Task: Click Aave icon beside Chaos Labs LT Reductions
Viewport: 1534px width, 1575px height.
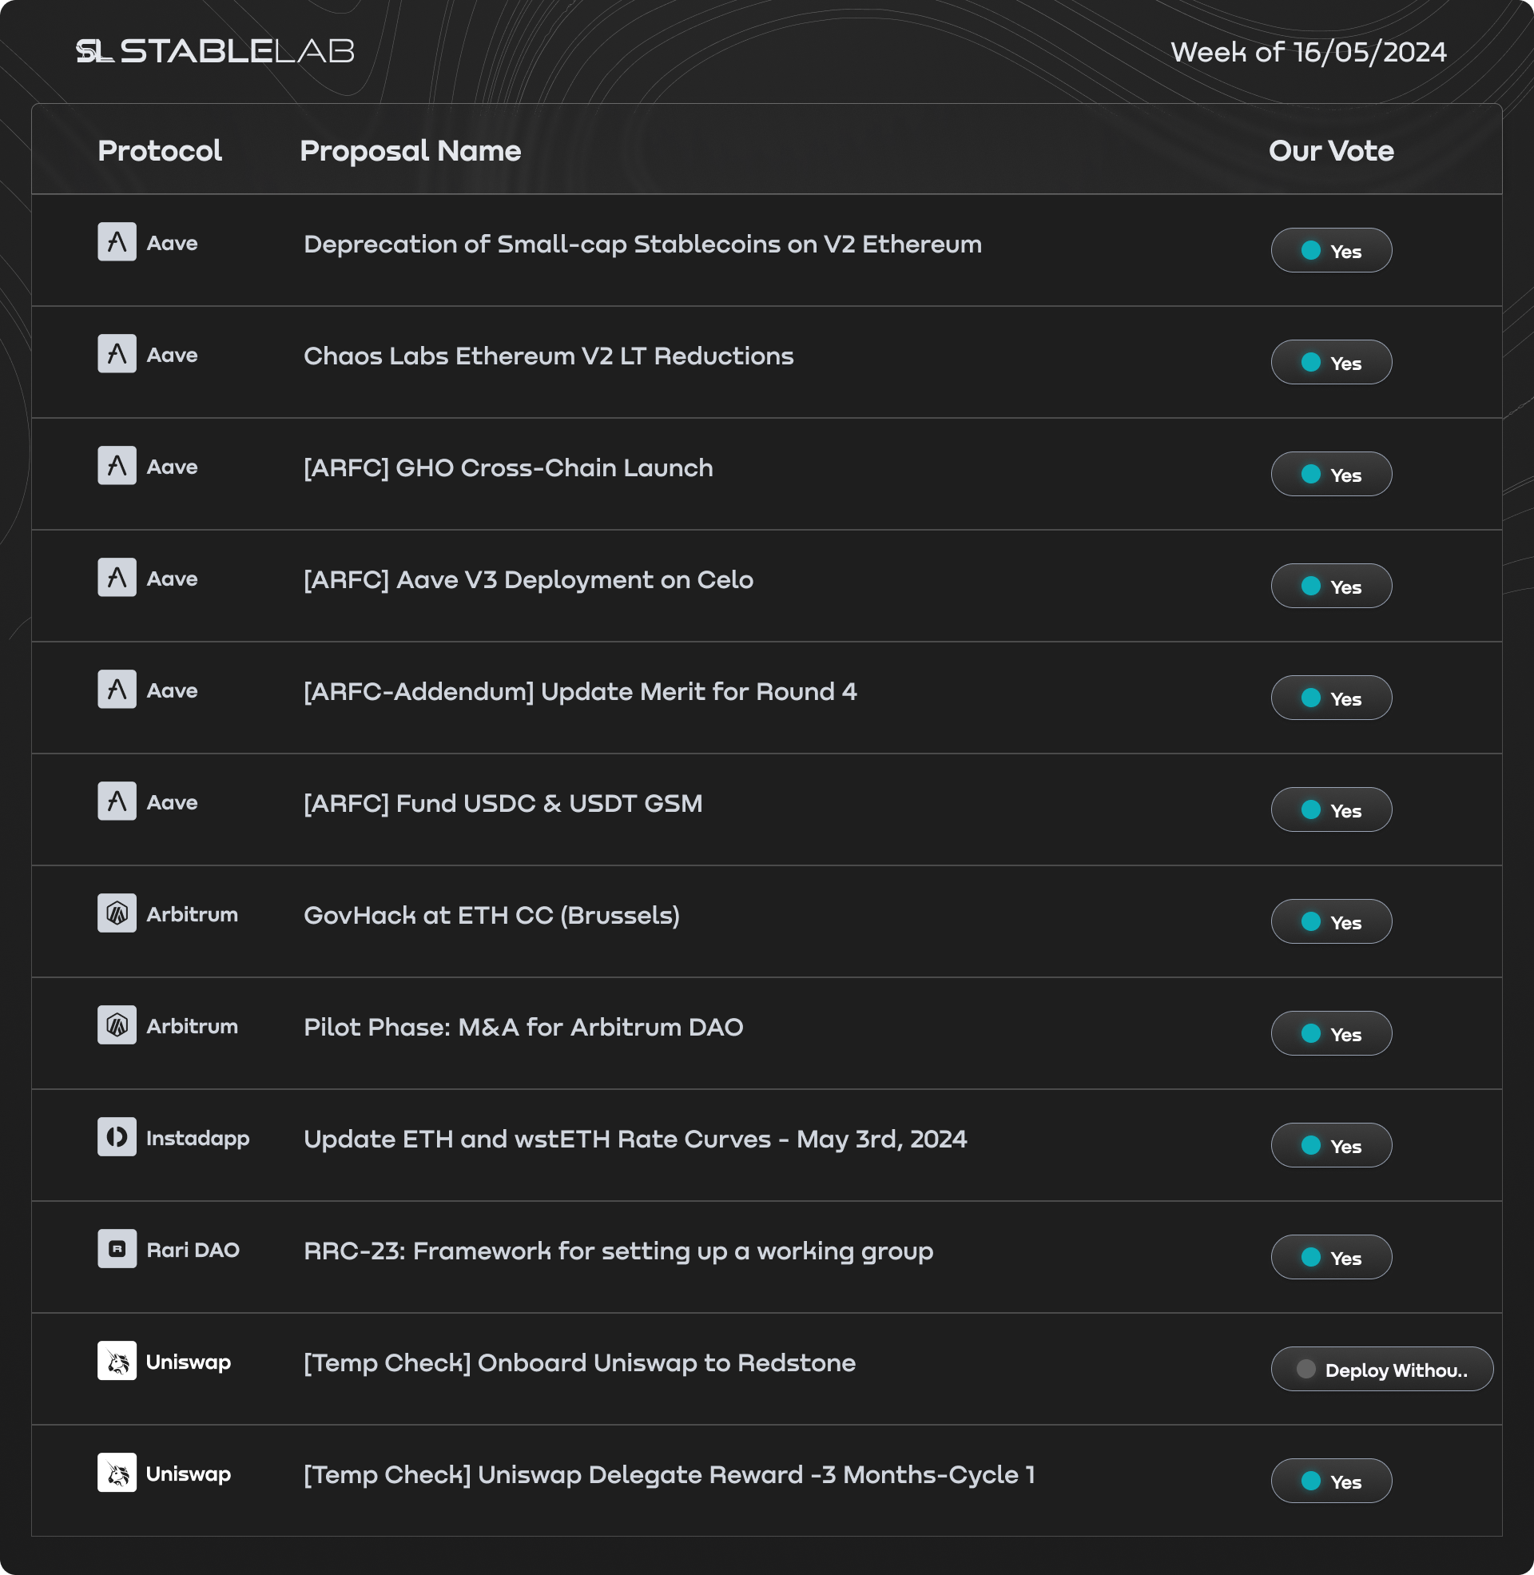Action: pos(117,354)
